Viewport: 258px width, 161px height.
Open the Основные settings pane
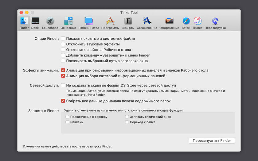click(68, 23)
